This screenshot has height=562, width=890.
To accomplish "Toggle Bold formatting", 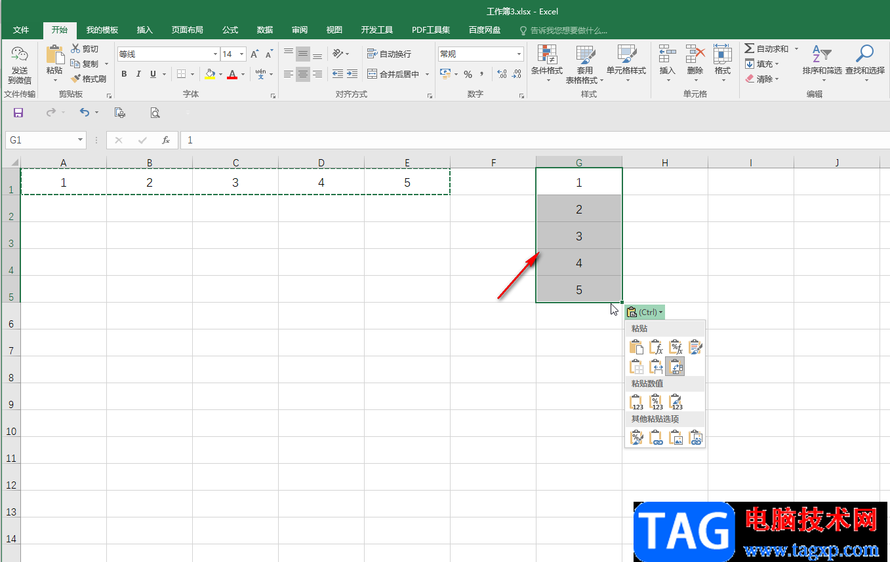I will [x=124, y=74].
